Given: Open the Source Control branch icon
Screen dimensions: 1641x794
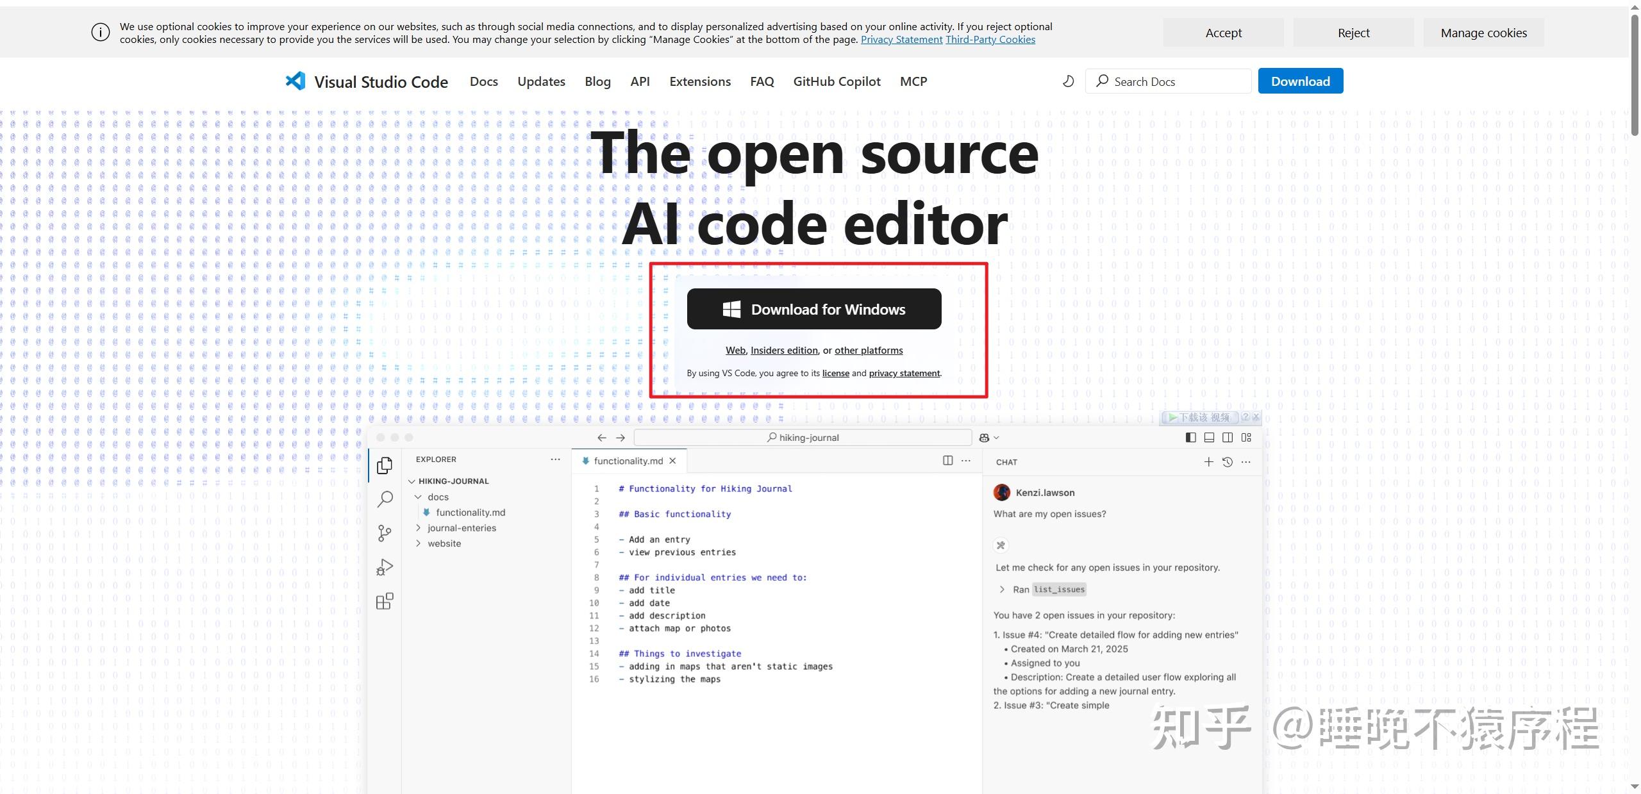Looking at the screenshot, I should pyautogui.click(x=385, y=533).
